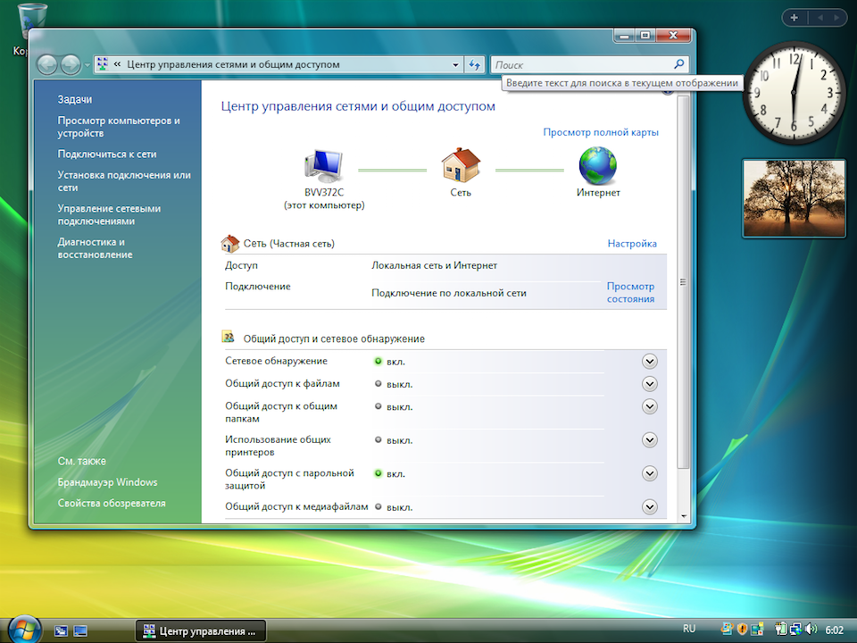
Task: Open the recent pages dropdown arrow
Action: tap(87, 65)
